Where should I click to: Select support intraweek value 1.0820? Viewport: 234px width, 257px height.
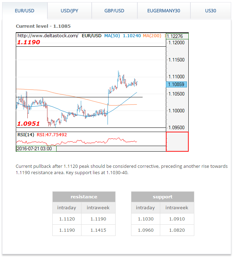point(177,230)
